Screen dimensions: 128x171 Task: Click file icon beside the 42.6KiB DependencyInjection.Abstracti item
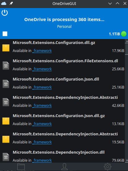(6, 102)
